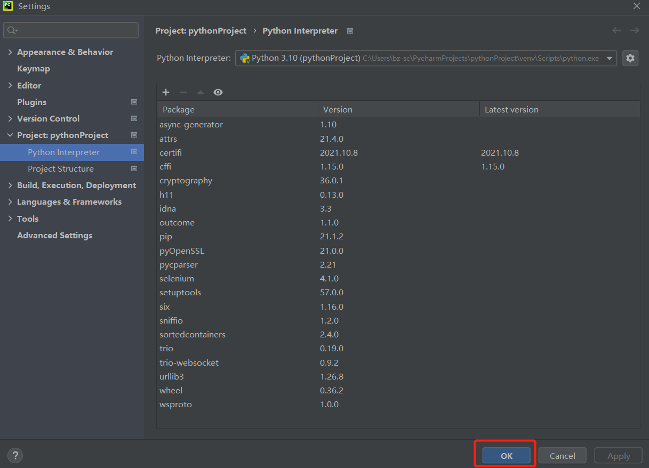Click the navigate back arrow
Image resolution: width=649 pixels, height=468 pixels.
(x=616, y=31)
